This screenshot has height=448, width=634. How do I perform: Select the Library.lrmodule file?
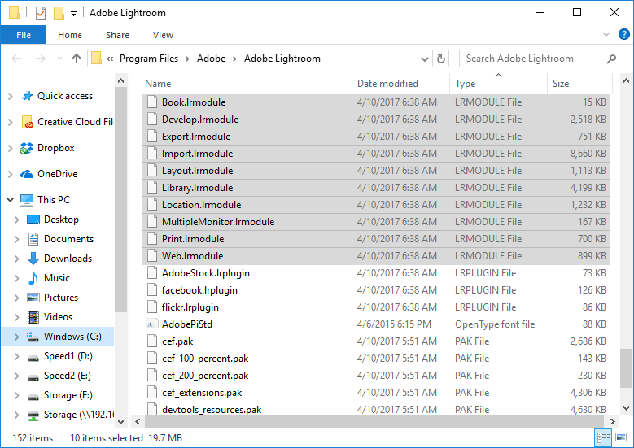click(x=376, y=188)
